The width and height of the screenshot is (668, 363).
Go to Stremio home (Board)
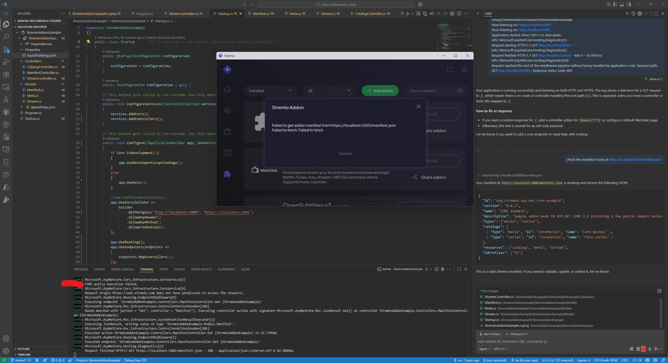[227, 89]
